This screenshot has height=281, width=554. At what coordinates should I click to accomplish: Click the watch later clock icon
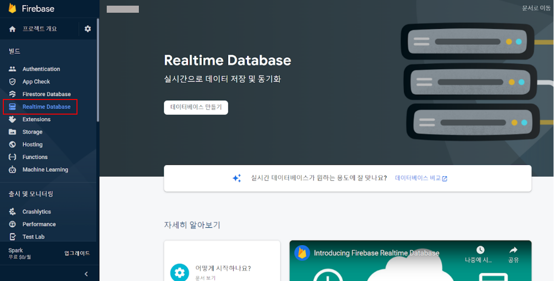coord(480,250)
